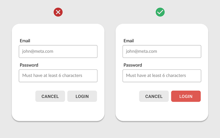Click the Password label in the left form
Screen dimensions: 220x138
29,65
